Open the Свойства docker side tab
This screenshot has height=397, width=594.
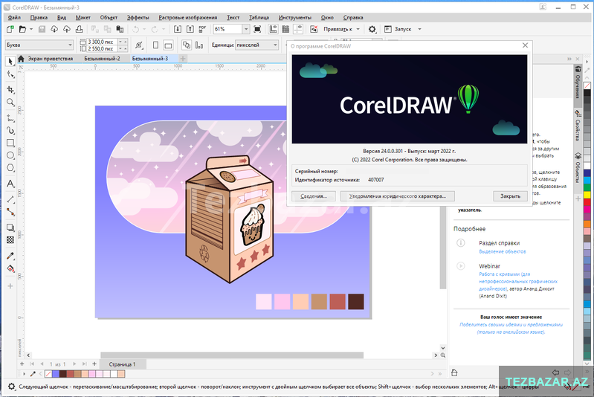point(578,126)
